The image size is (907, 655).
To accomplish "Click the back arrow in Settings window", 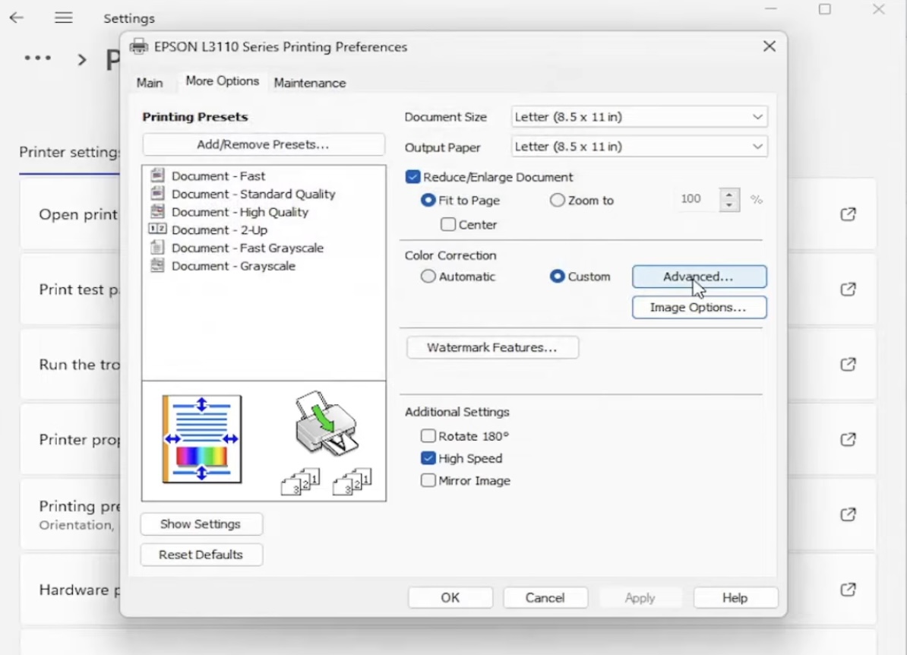I will coord(16,17).
